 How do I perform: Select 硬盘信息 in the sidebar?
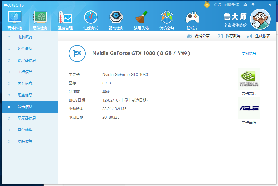30,95
